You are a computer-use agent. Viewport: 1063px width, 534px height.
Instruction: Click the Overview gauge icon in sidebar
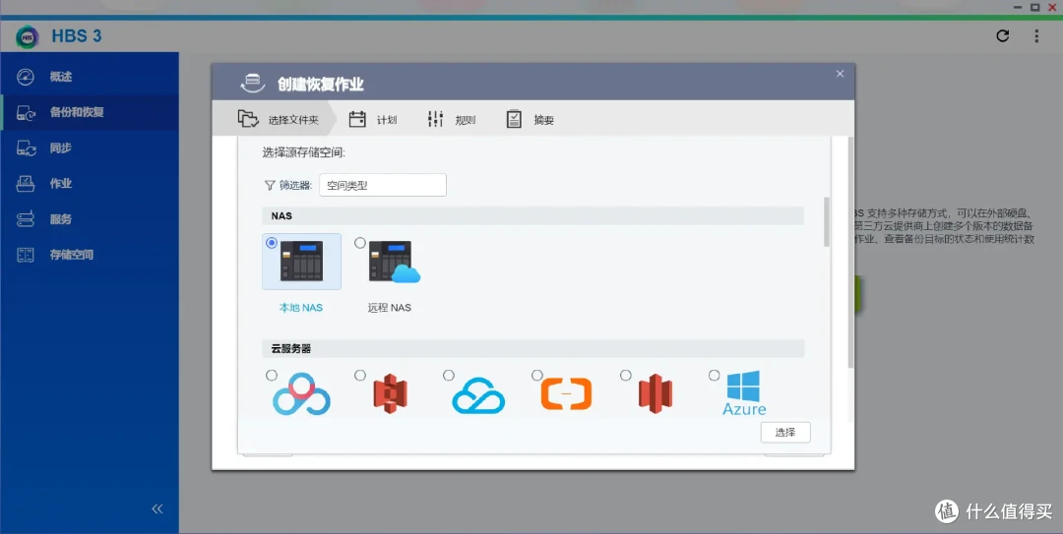point(25,77)
